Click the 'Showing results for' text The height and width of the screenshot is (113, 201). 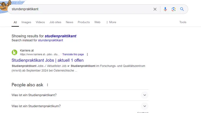pos(27,36)
